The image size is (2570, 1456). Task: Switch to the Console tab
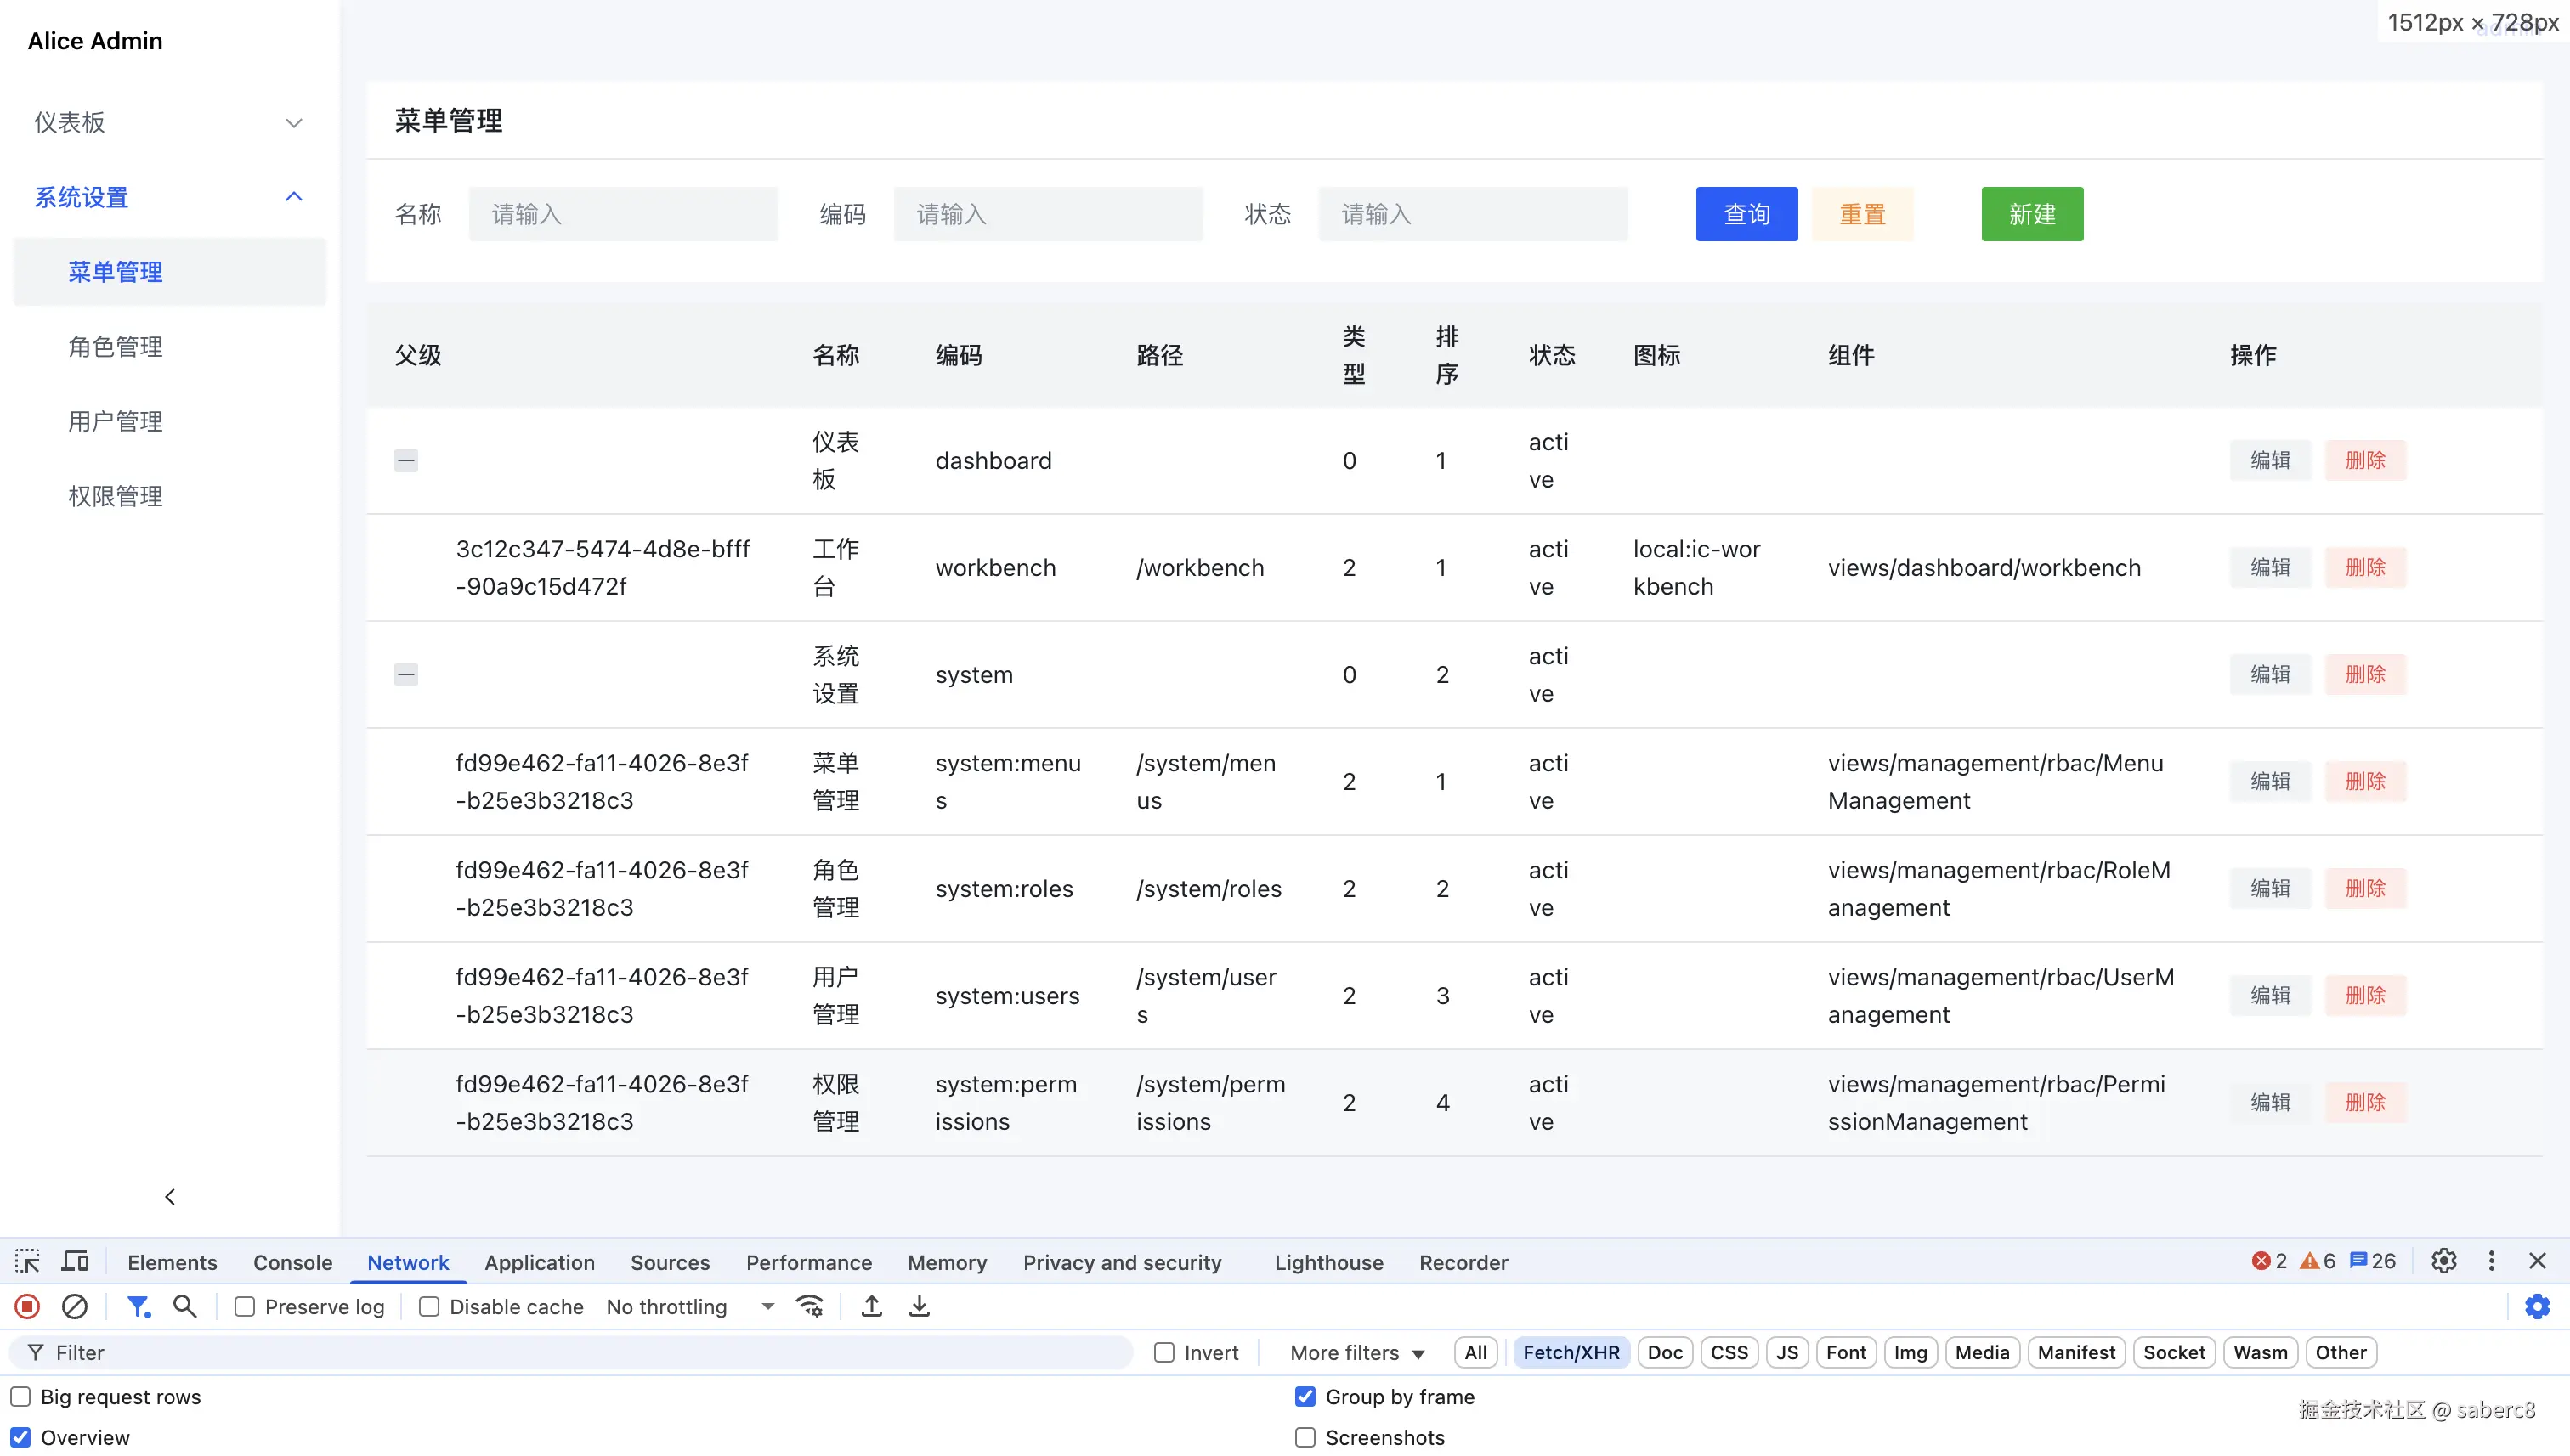click(292, 1262)
